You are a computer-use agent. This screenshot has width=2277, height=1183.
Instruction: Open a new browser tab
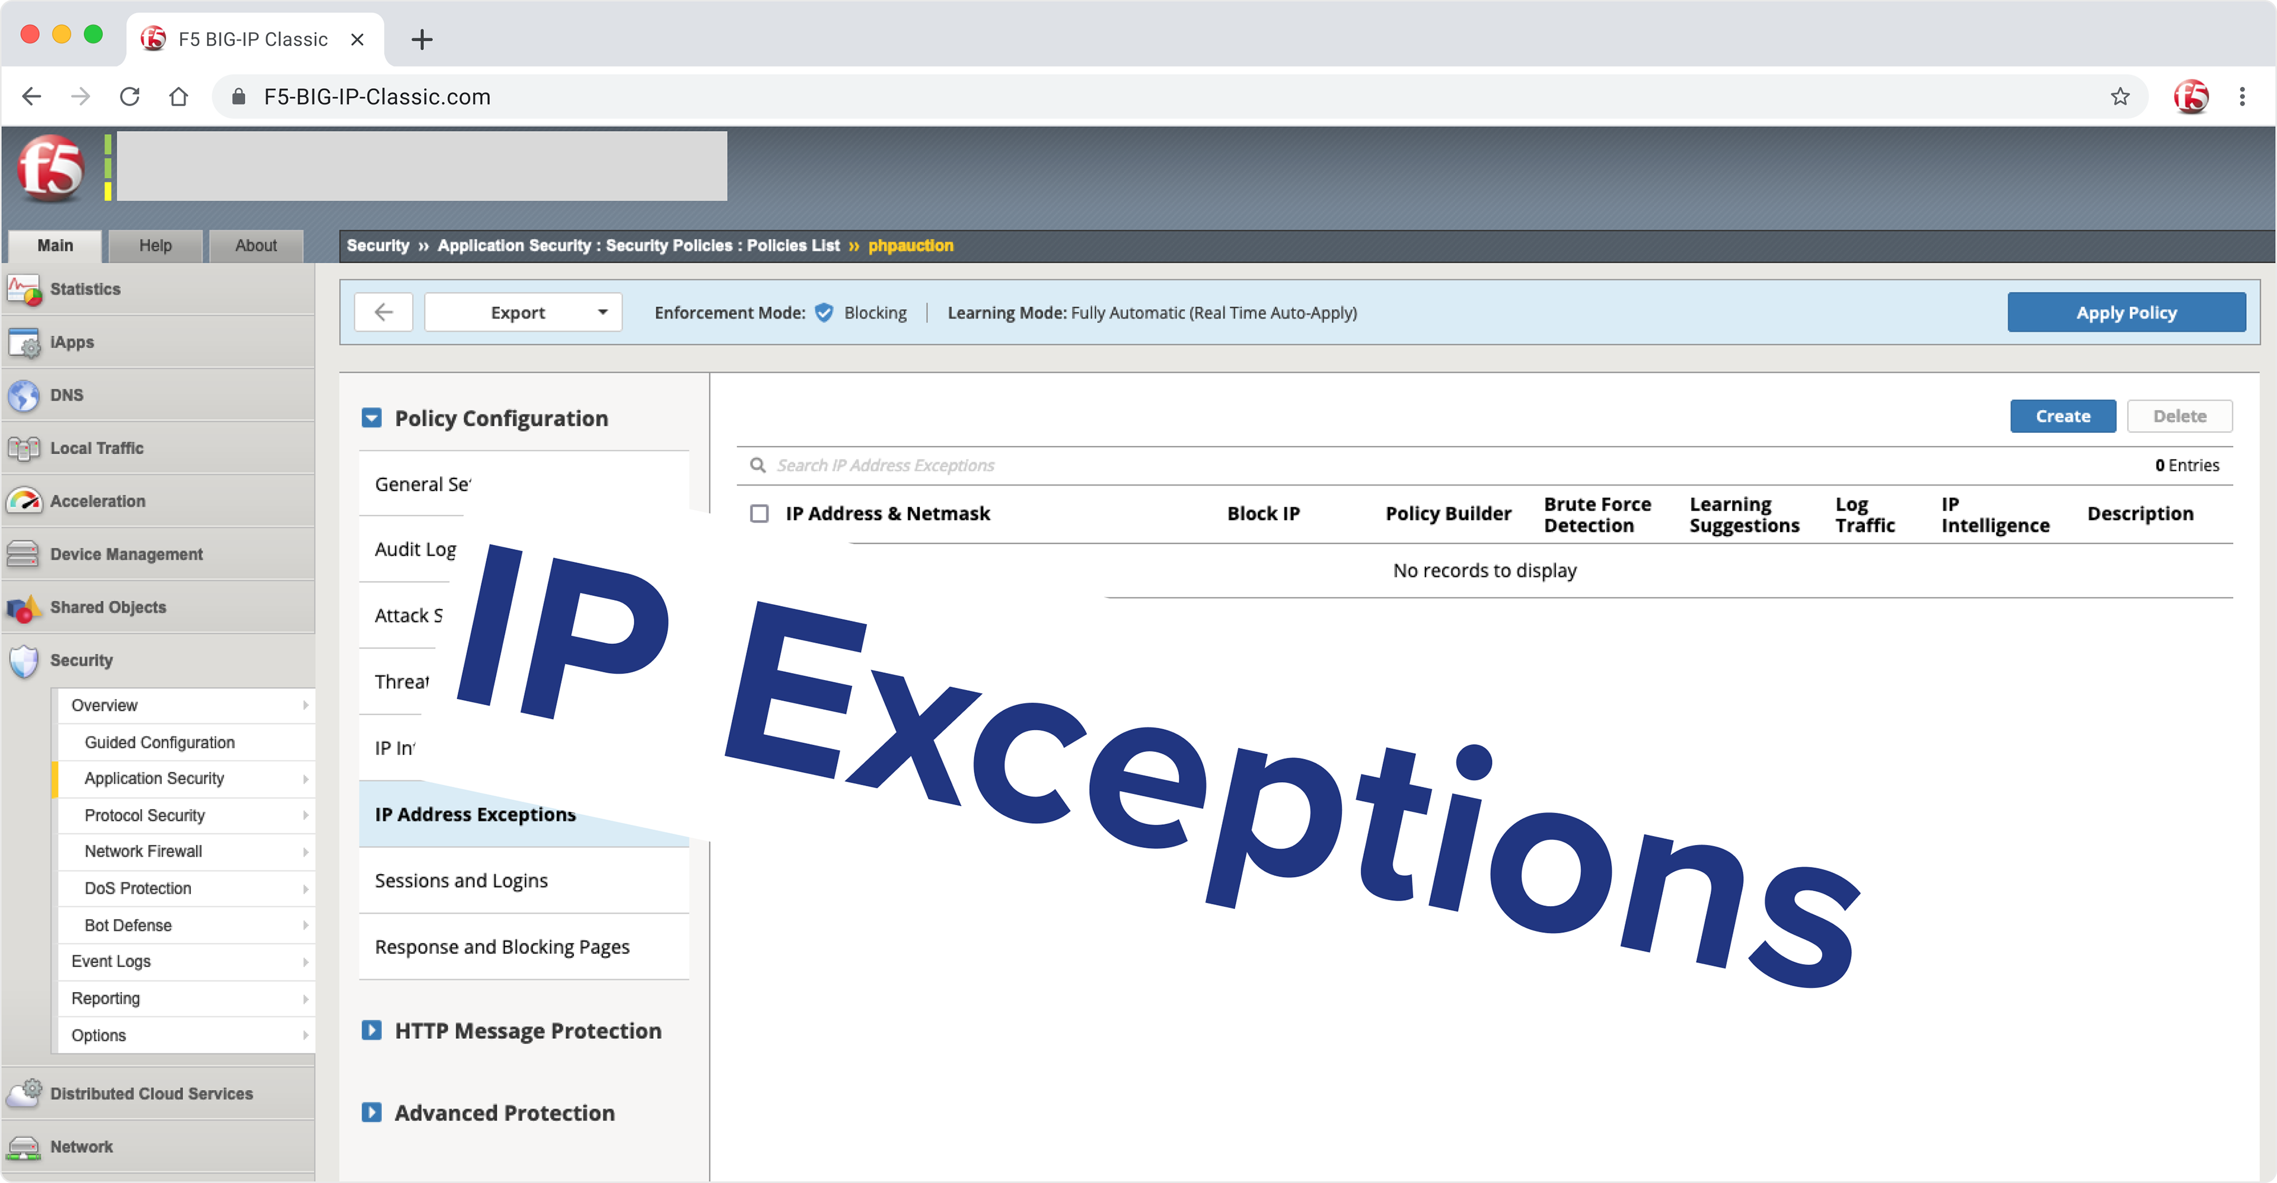422,39
